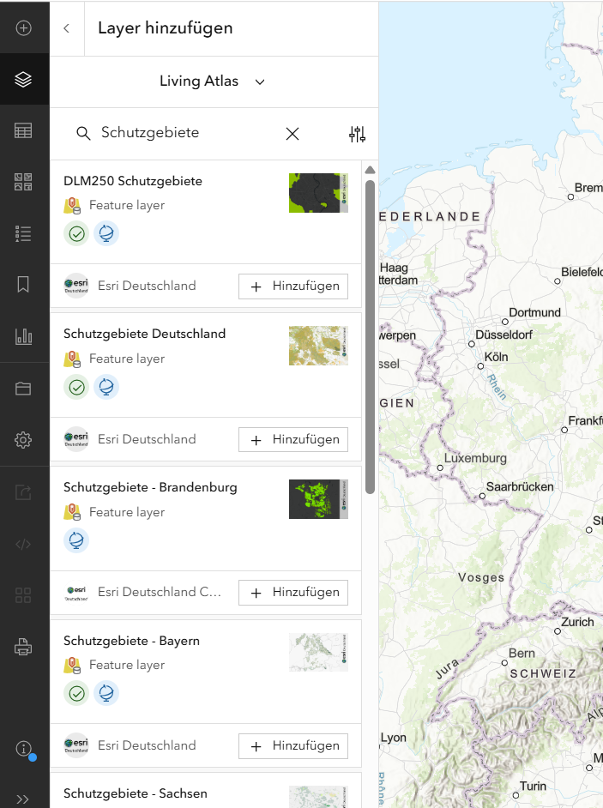Click the feature layer icon of DLM250
The image size is (603, 808).
point(72,206)
